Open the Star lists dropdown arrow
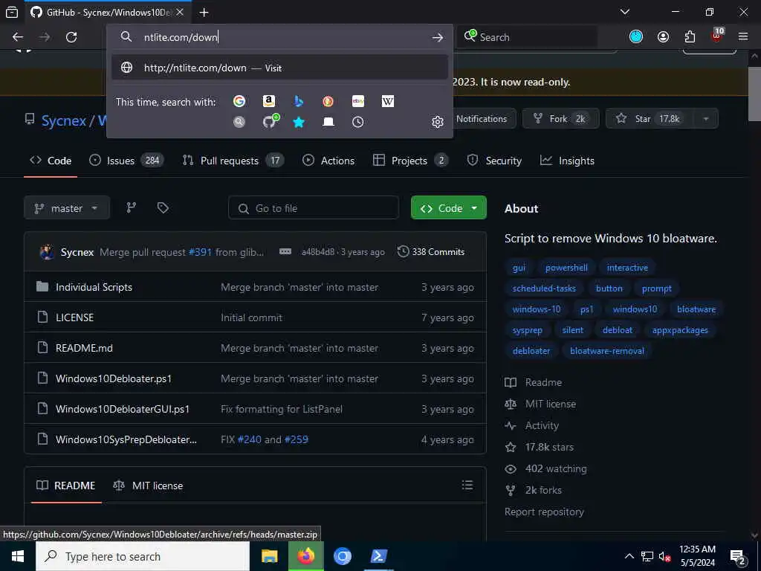Image resolution: width=761 pixels, height=571 pixels. point(706,118)
